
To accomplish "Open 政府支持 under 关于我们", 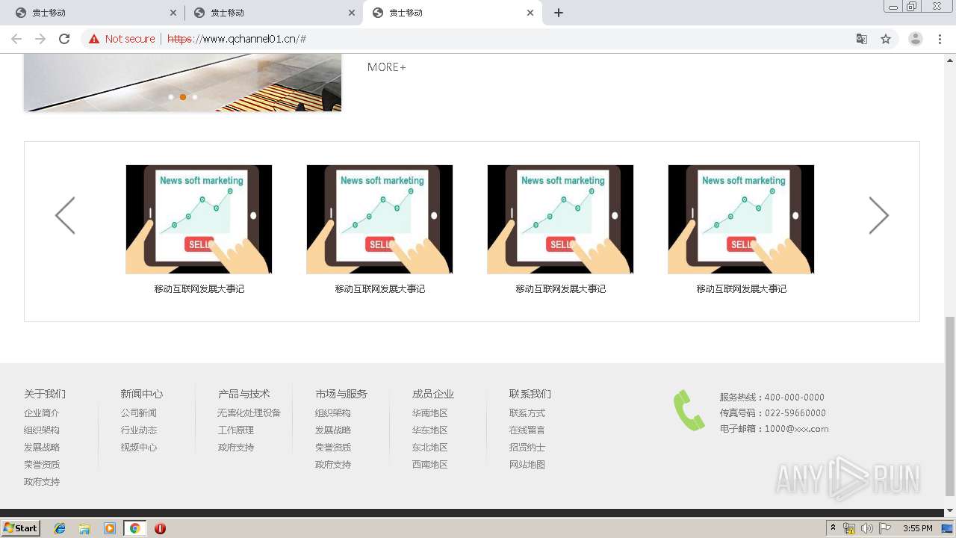I will pyautogui.click(x=42, y=482).
